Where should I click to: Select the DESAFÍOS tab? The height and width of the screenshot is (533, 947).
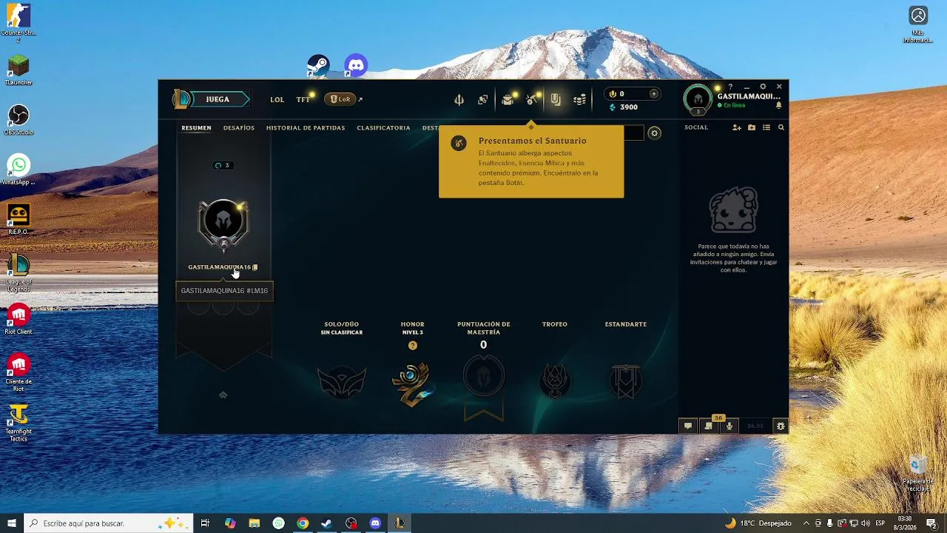tap(239, 128)
